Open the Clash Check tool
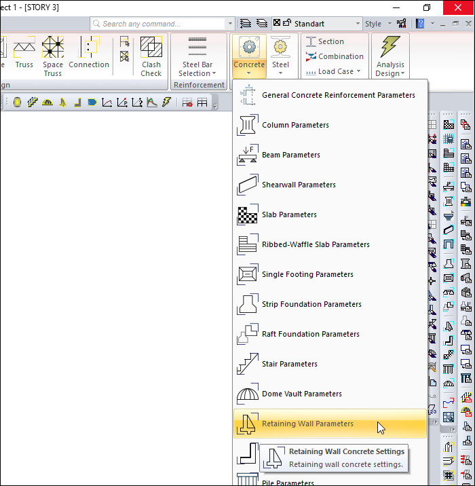 (x=151, y=56)
